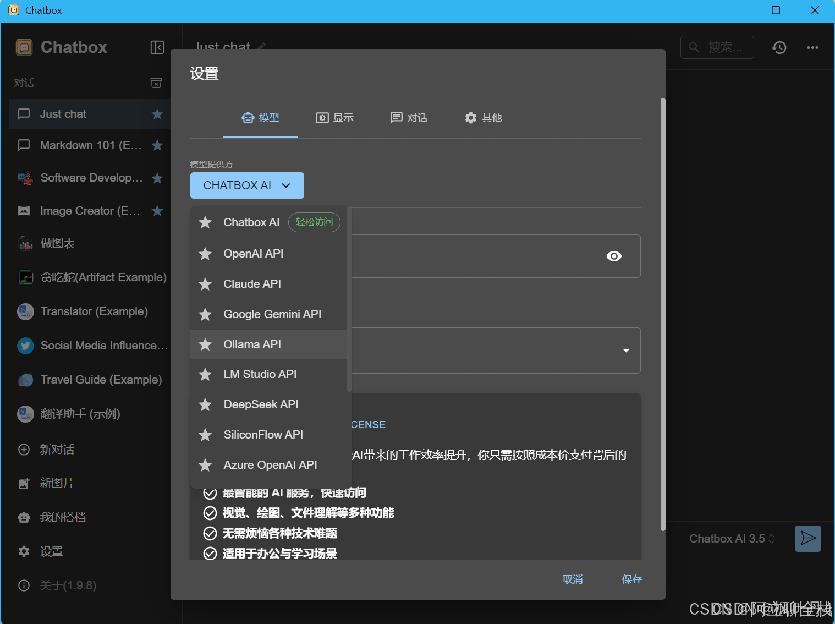Open the three-dot more options menu
The image size is (835, 624).
click(x=812, y=48)
